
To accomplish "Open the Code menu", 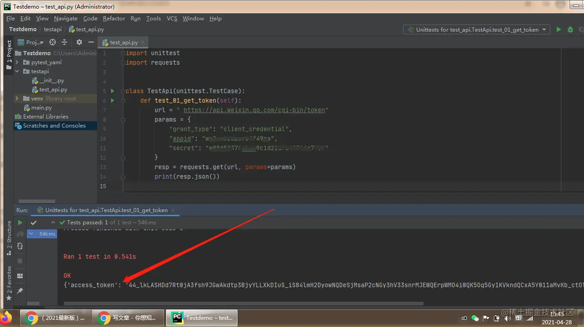I will tap(90, 19).
